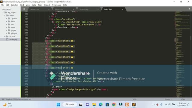Unfold the nav-item block at line 439
Screen dimensions: 192x108
72,68
